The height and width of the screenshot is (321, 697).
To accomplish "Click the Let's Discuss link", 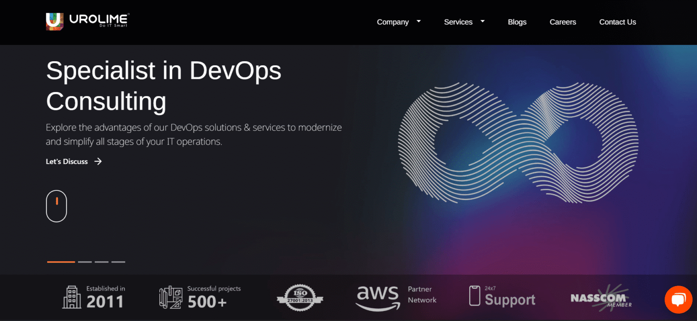I will point(66,161).
